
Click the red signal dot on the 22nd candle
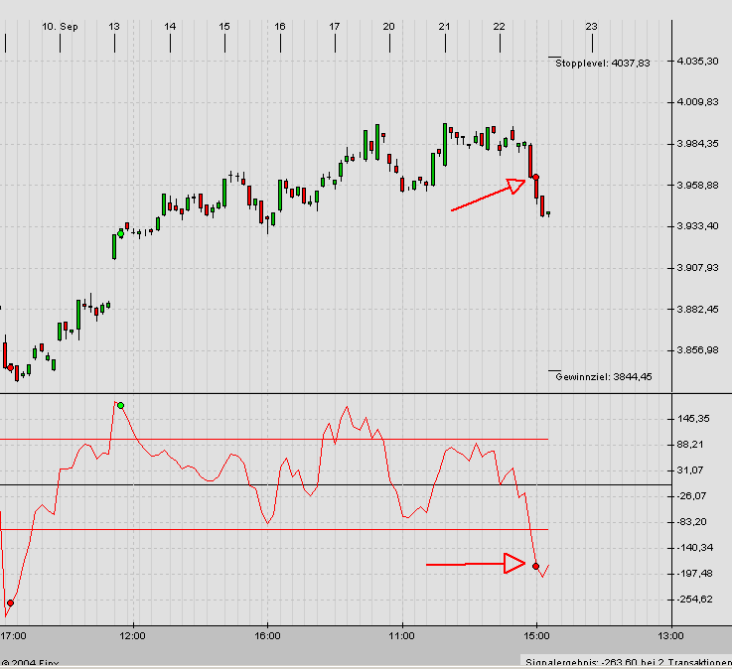[536, 177]
